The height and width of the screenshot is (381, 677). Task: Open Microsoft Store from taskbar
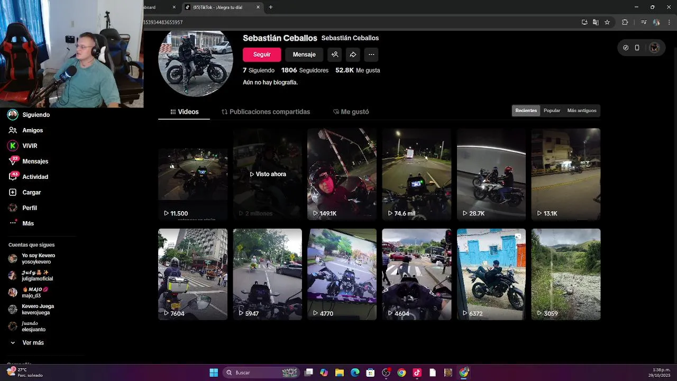coord(370,373)
